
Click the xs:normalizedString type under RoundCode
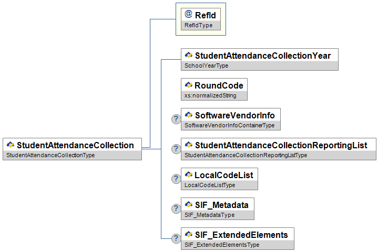pos(210,96)
